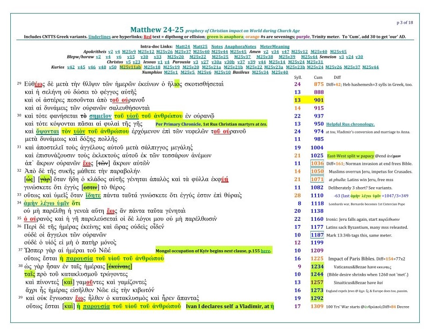This screenshot has width=431, height=336.
Task: Click the 'Matthew 24-25' title
Action: coord(157,30)
